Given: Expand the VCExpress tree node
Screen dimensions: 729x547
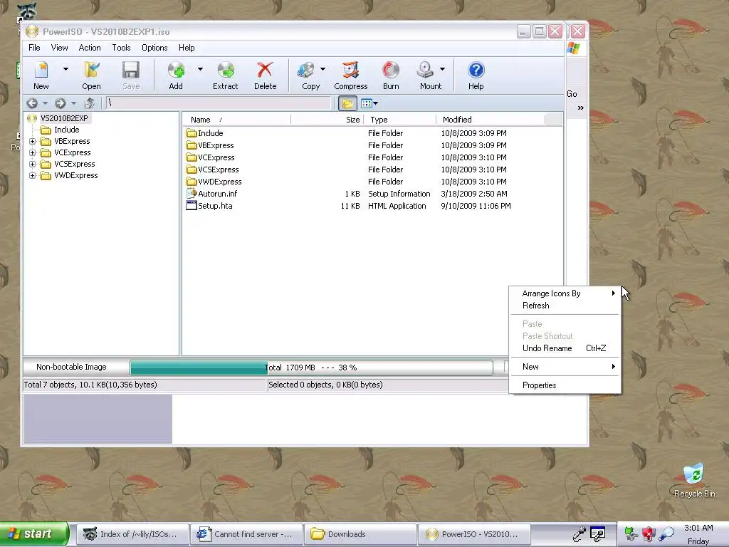Looking at the screenshot, I should 32,152.
